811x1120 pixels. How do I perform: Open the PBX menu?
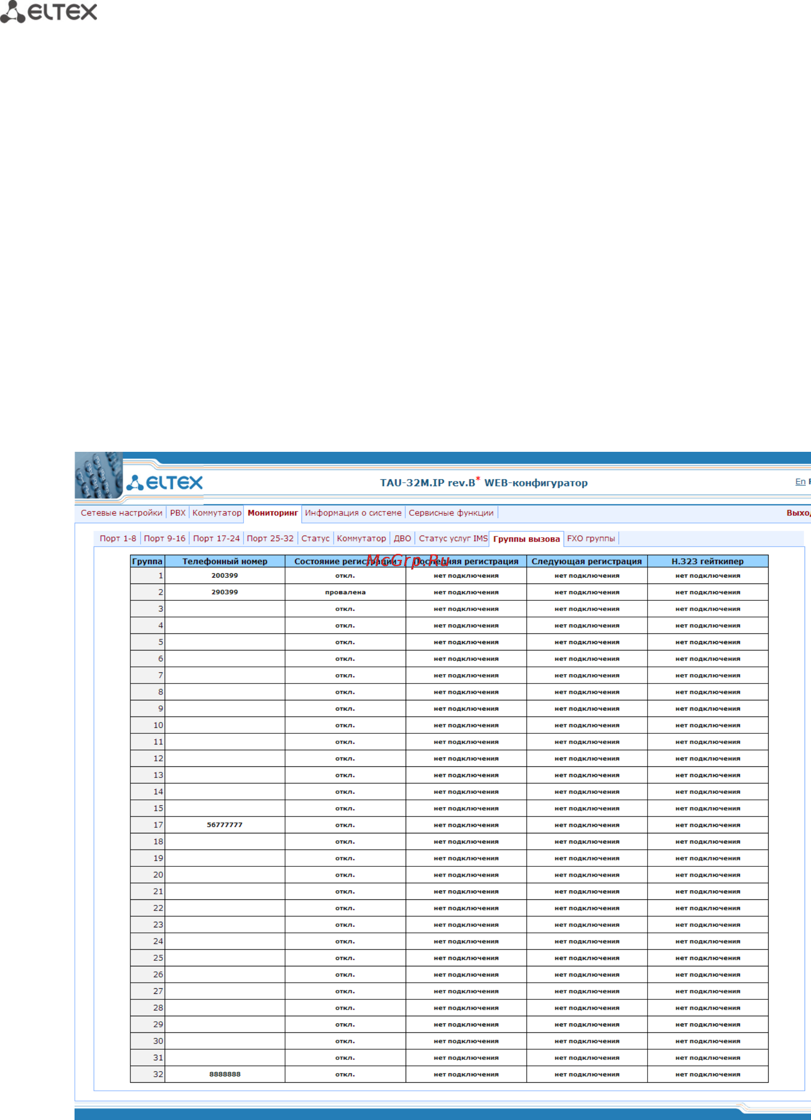click(178, 513)
